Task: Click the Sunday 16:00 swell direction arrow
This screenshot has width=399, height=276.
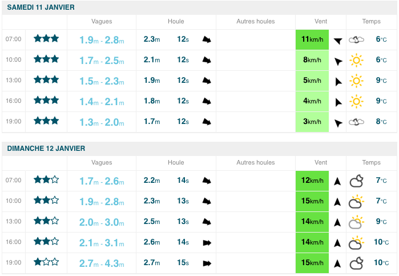Action: pos(207,242)
